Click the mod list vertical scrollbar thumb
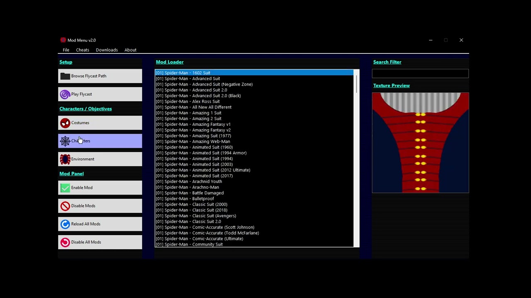 click(x=356, y=84)
